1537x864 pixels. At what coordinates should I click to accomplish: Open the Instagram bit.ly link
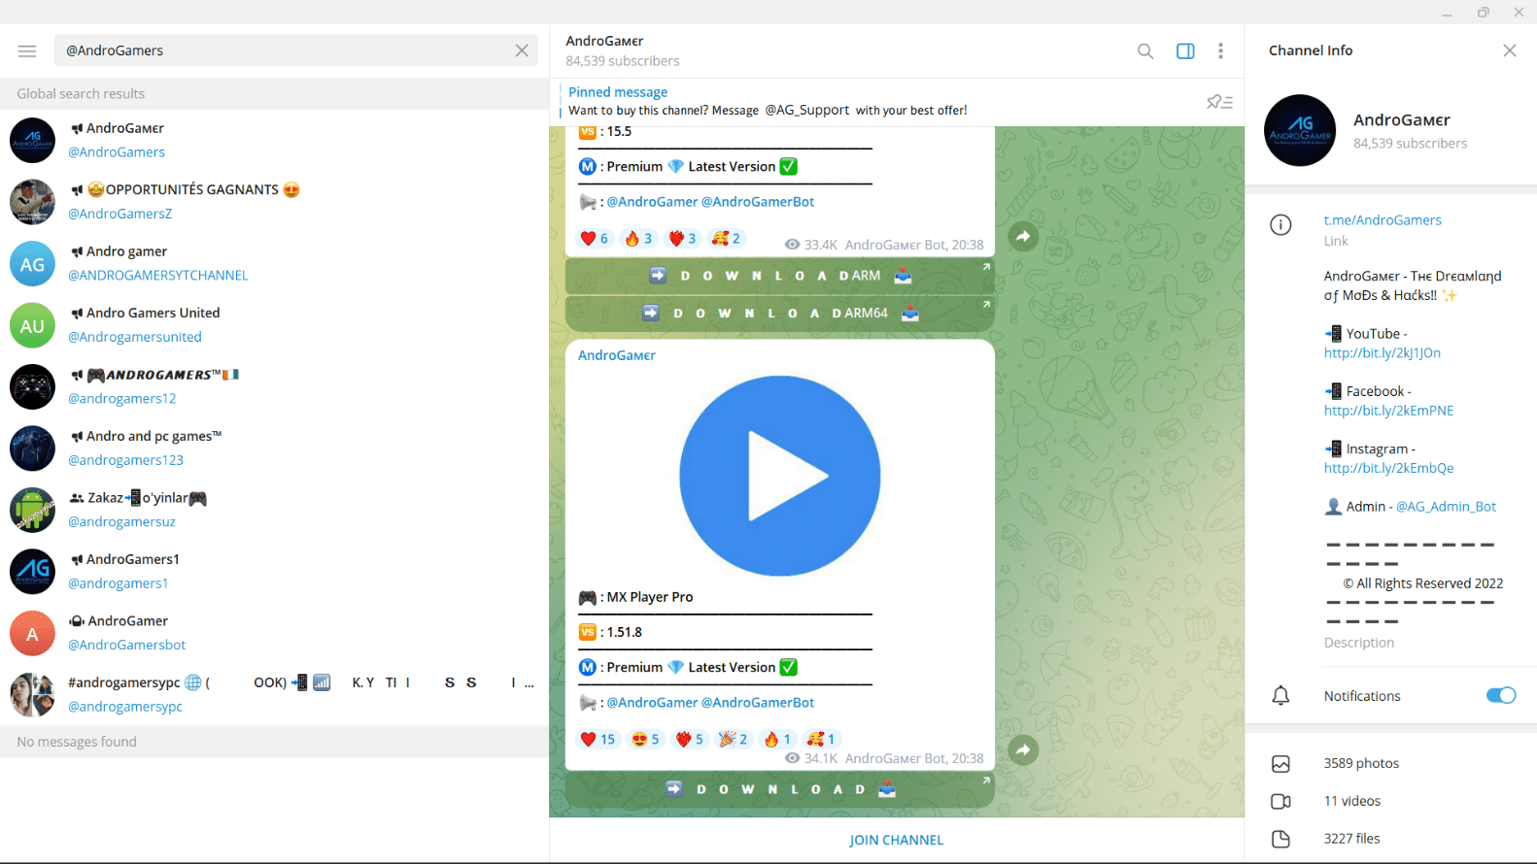click(x=1388, y=468)
